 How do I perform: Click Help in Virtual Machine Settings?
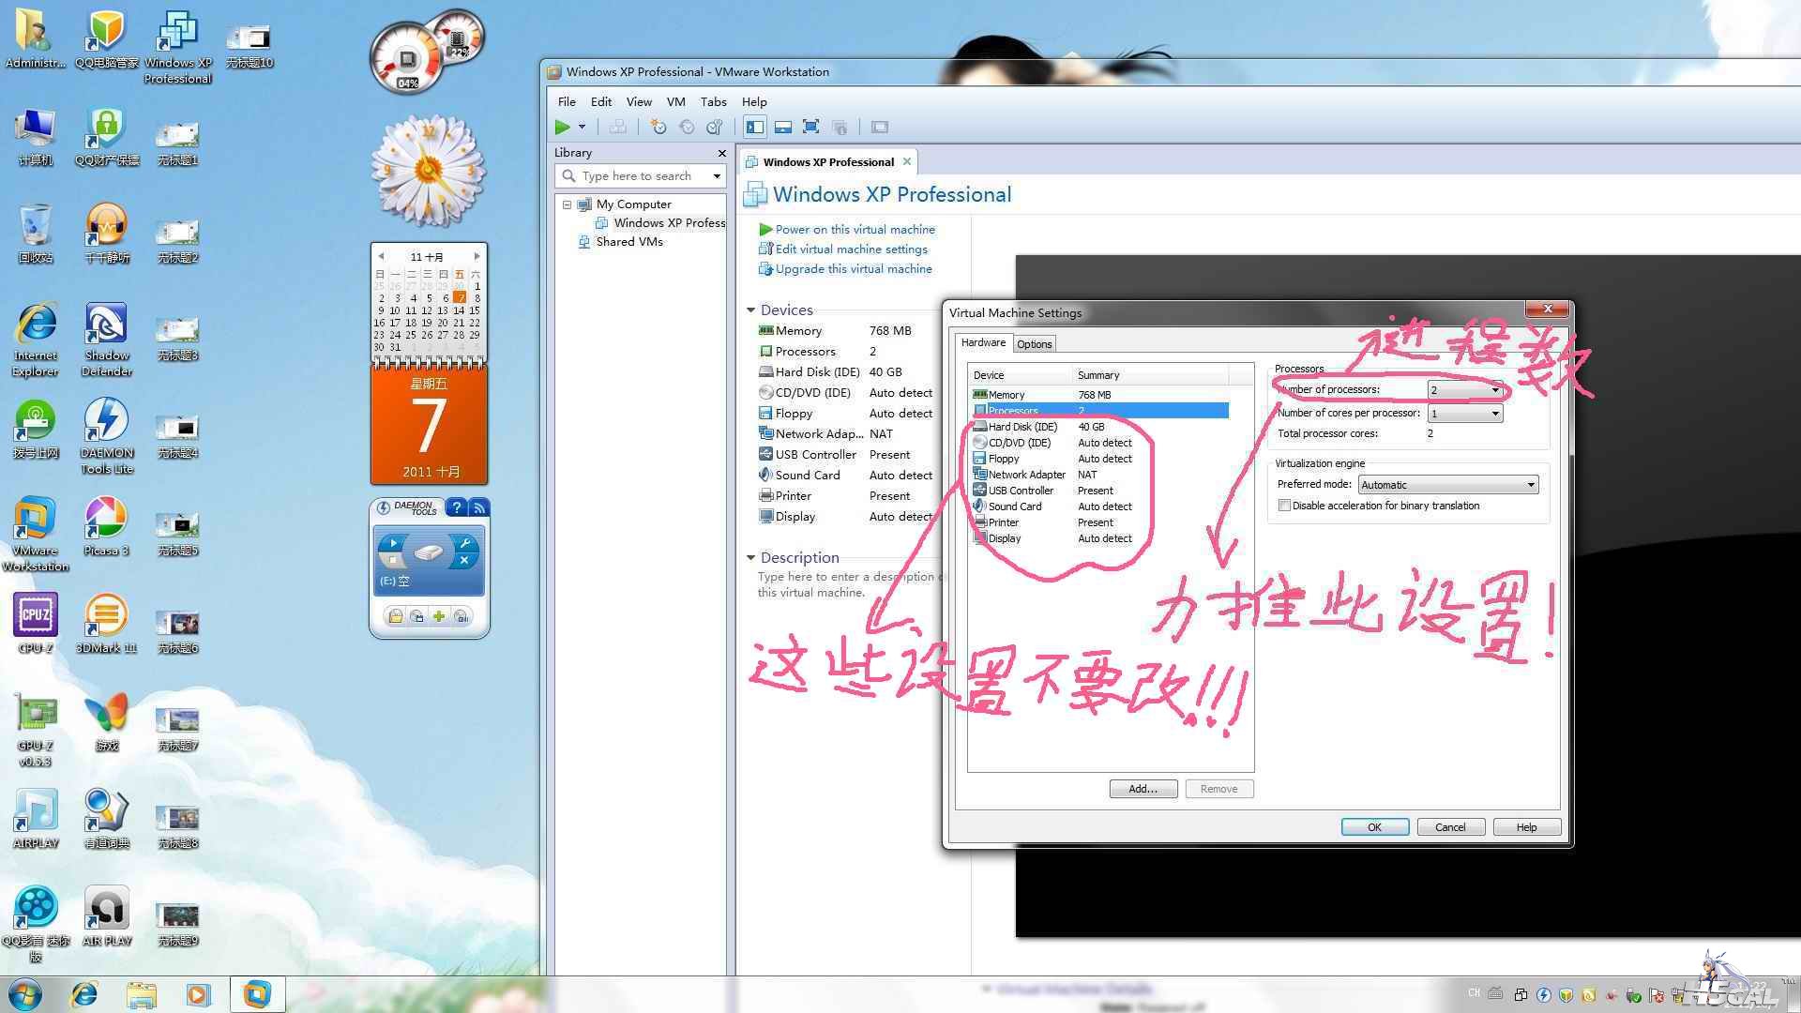click(x=1526, y=827)
